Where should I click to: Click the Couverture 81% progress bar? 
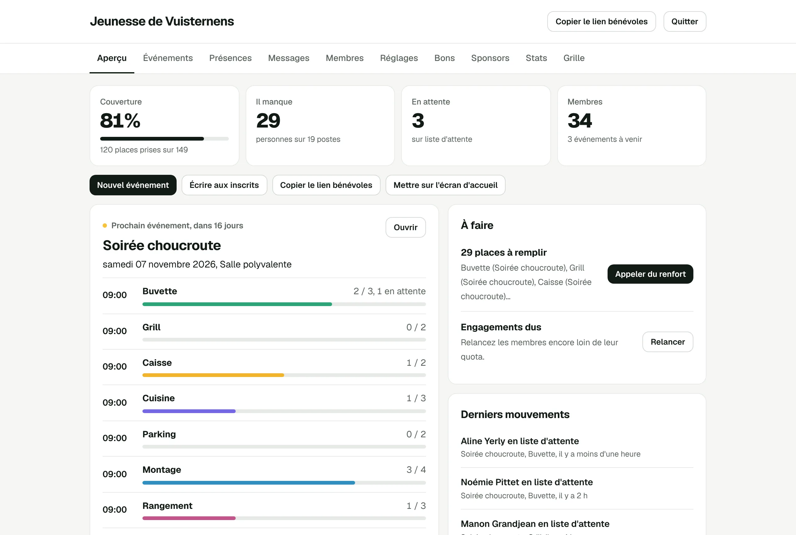pyautogui.click(x=164, y=138)
